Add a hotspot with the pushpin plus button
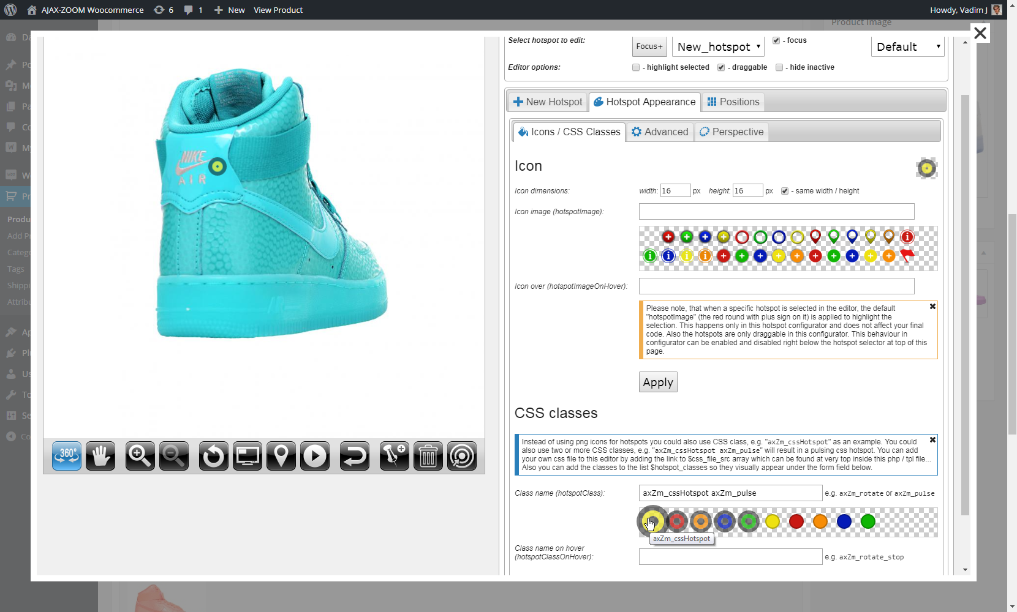The height and width of the screenshot is (612, 1017). [x=395, y=456]
